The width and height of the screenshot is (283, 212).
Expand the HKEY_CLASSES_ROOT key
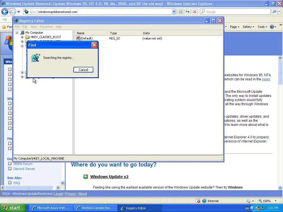click(x=22, y=37)
